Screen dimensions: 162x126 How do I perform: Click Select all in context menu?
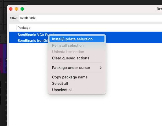[x=77, y=83]
